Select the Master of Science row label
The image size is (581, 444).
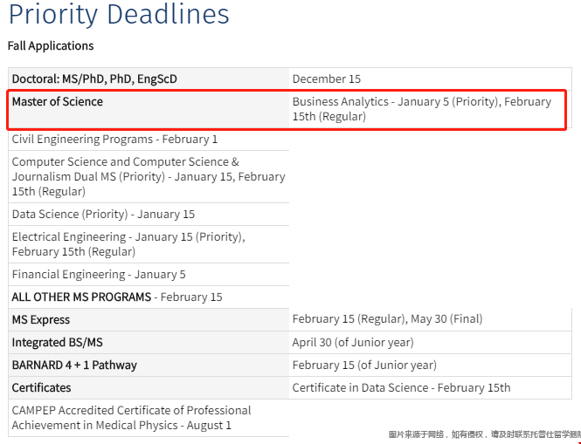point(58,102)
